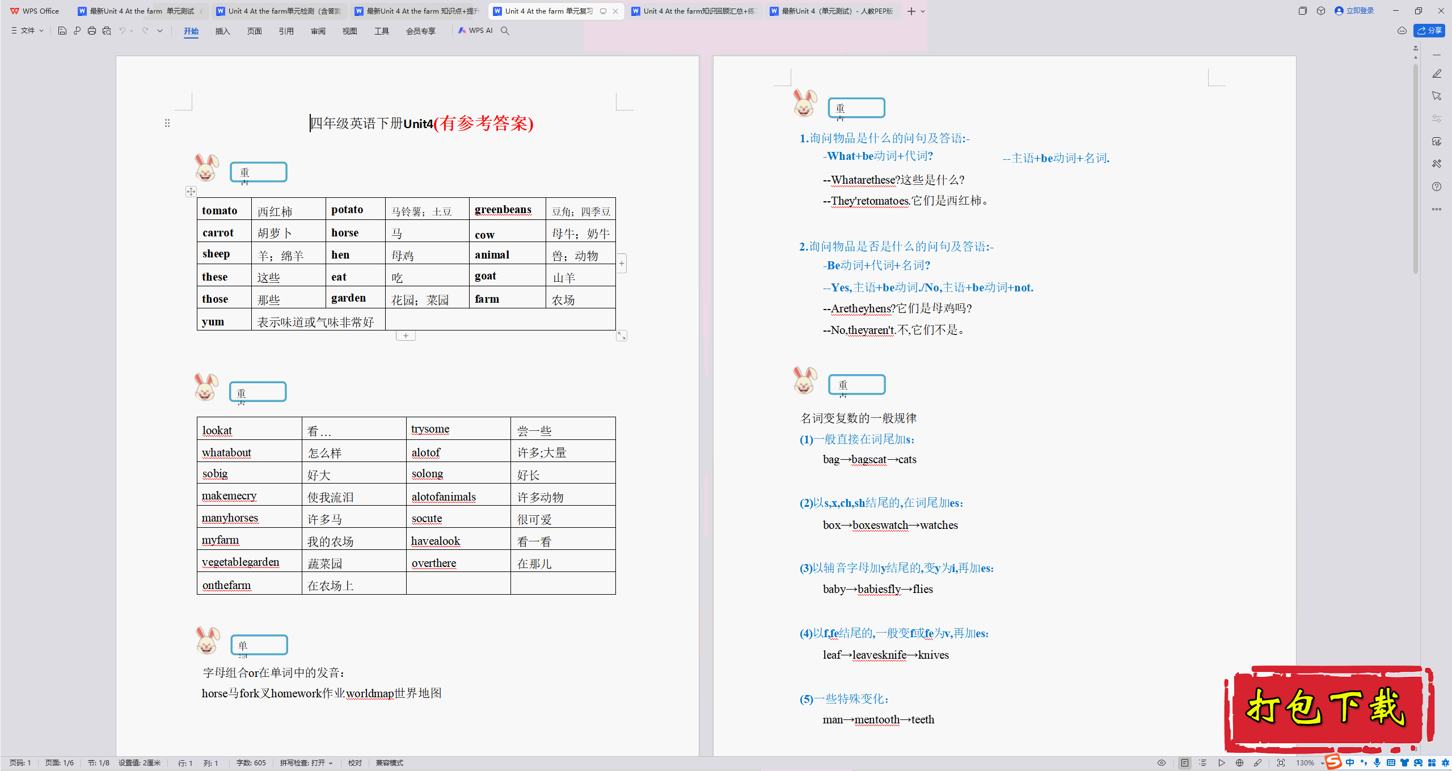Select the 会员专享 ribbon tab
Image resolution: width=1452 pixels, height=771 pixels.
pos(421,31)
